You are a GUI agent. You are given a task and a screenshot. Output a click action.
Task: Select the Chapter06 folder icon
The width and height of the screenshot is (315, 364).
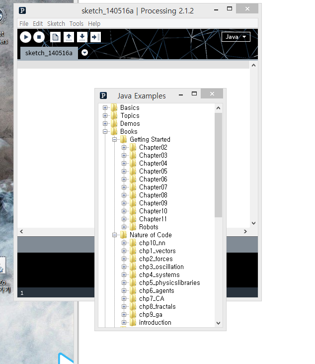[133, 179]
